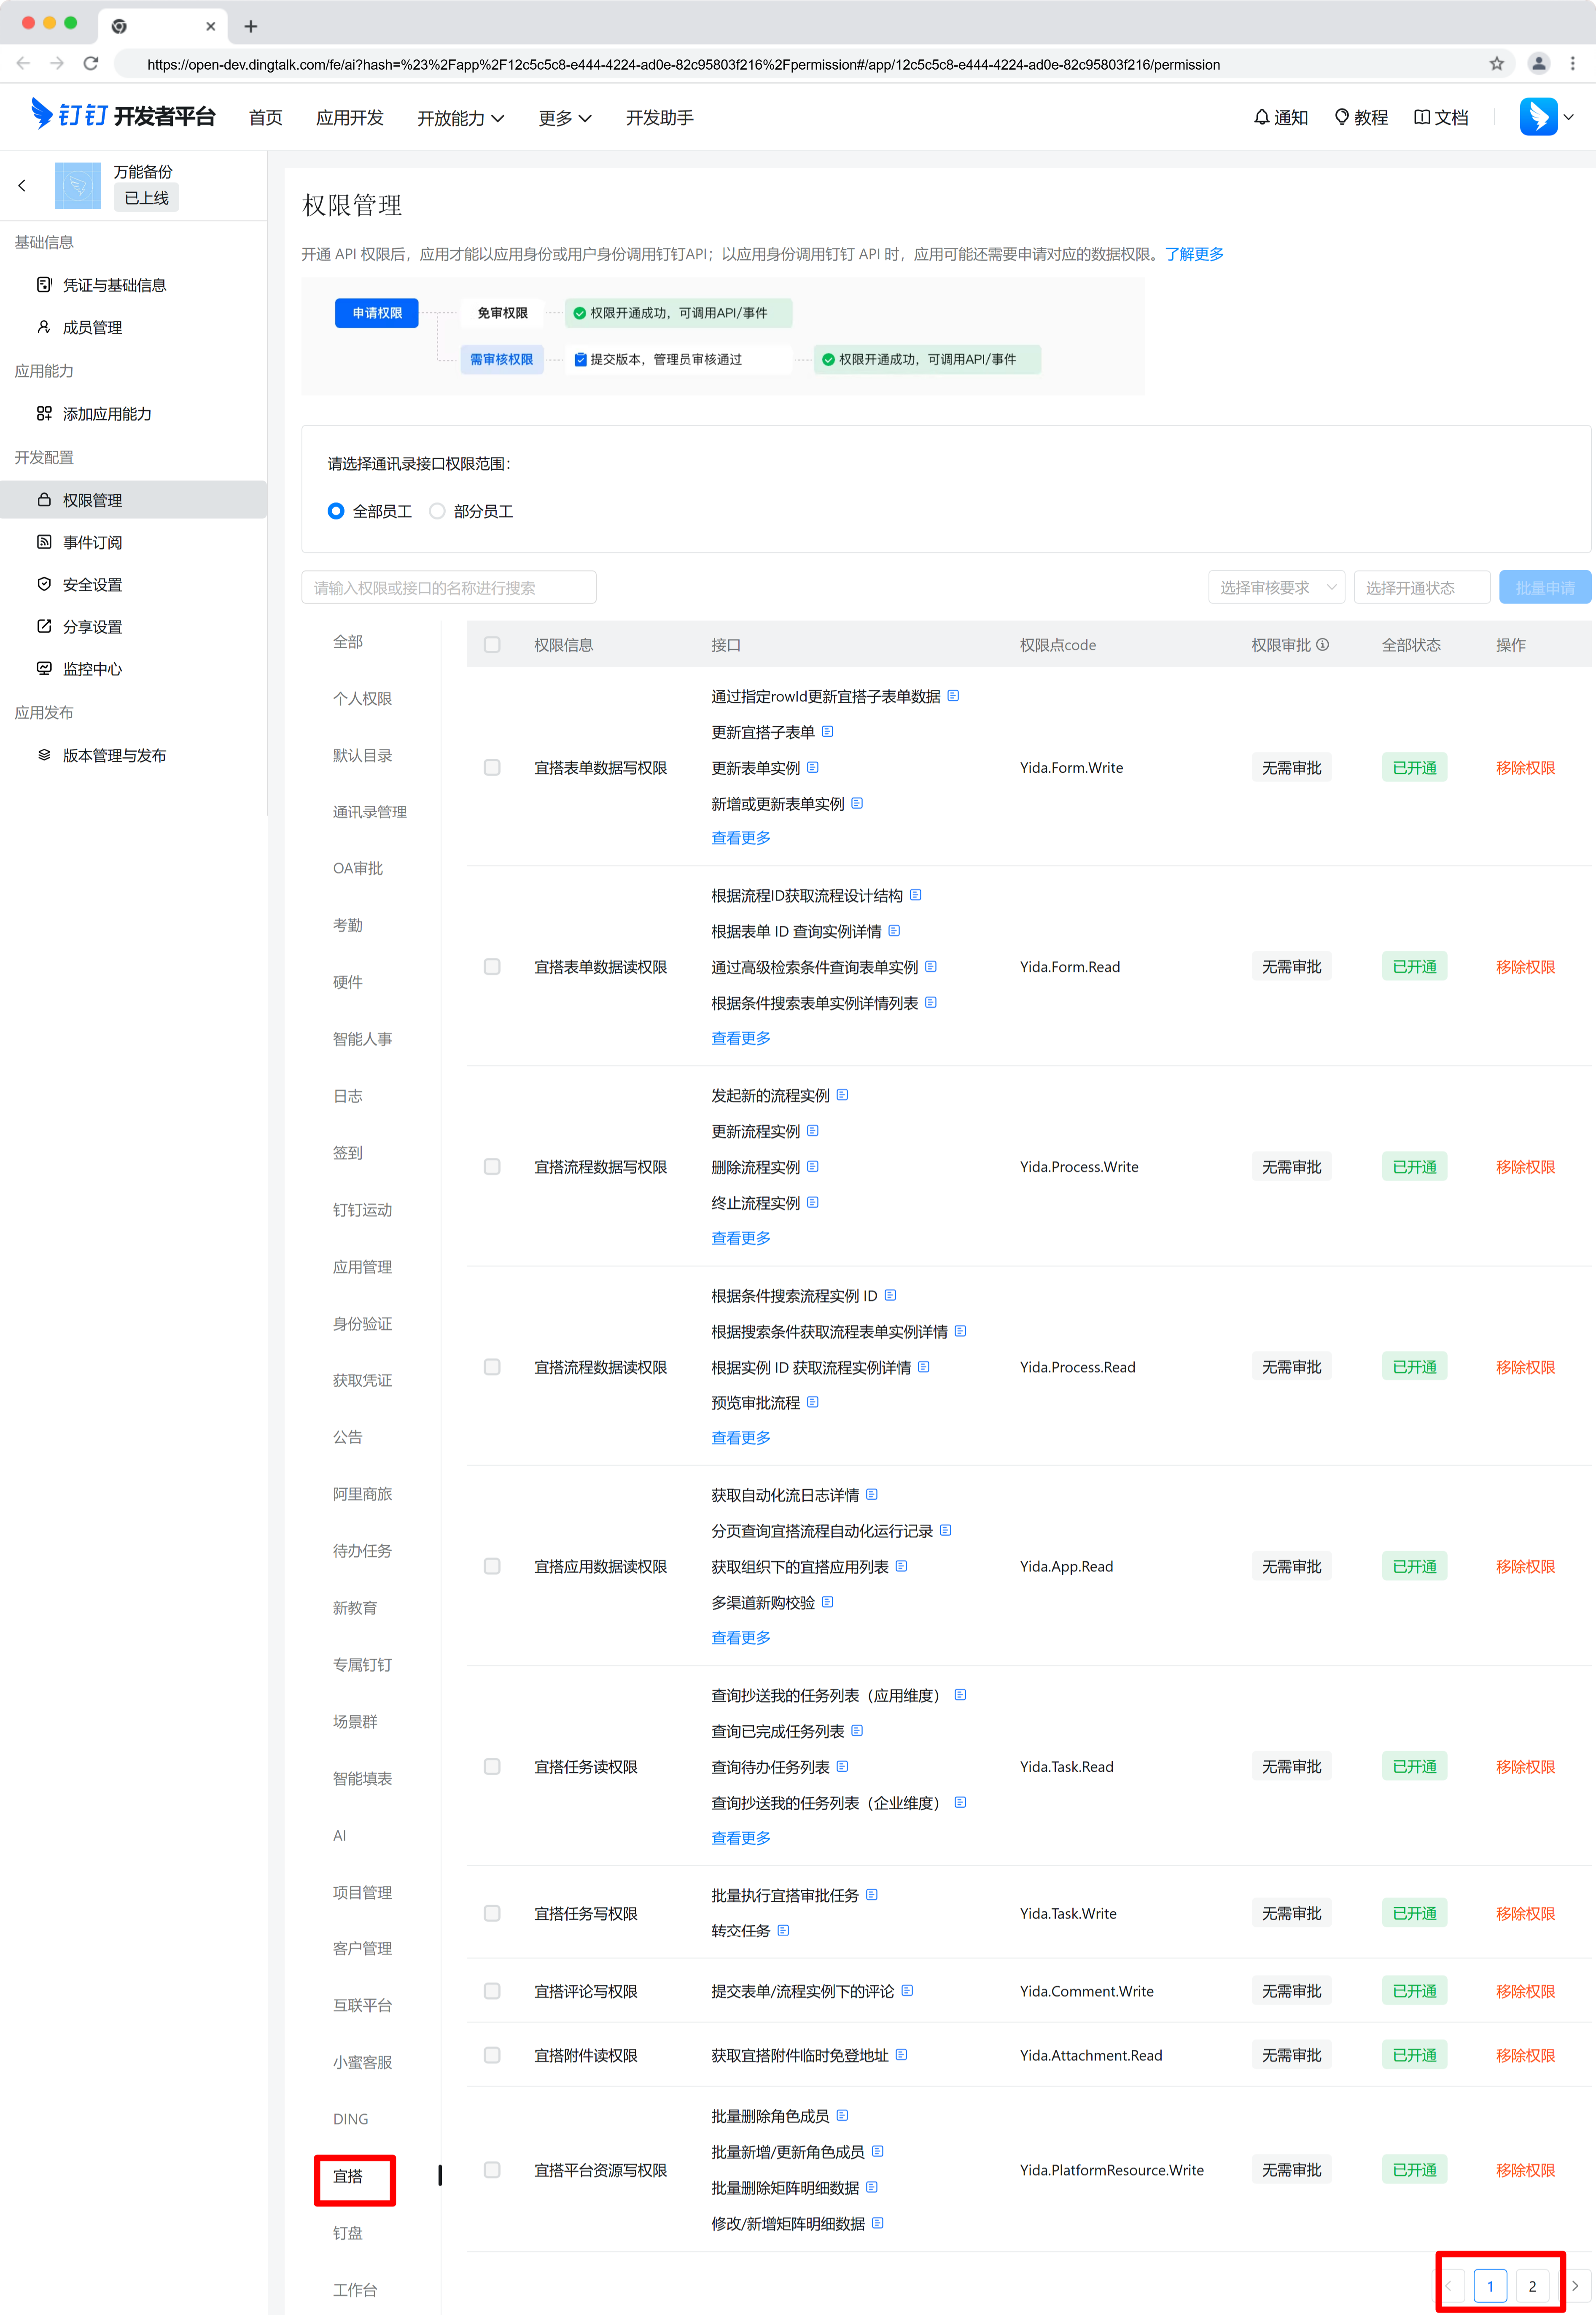Open doc icon next to 获取自动化流日志详情

(x=871, y=1495)
